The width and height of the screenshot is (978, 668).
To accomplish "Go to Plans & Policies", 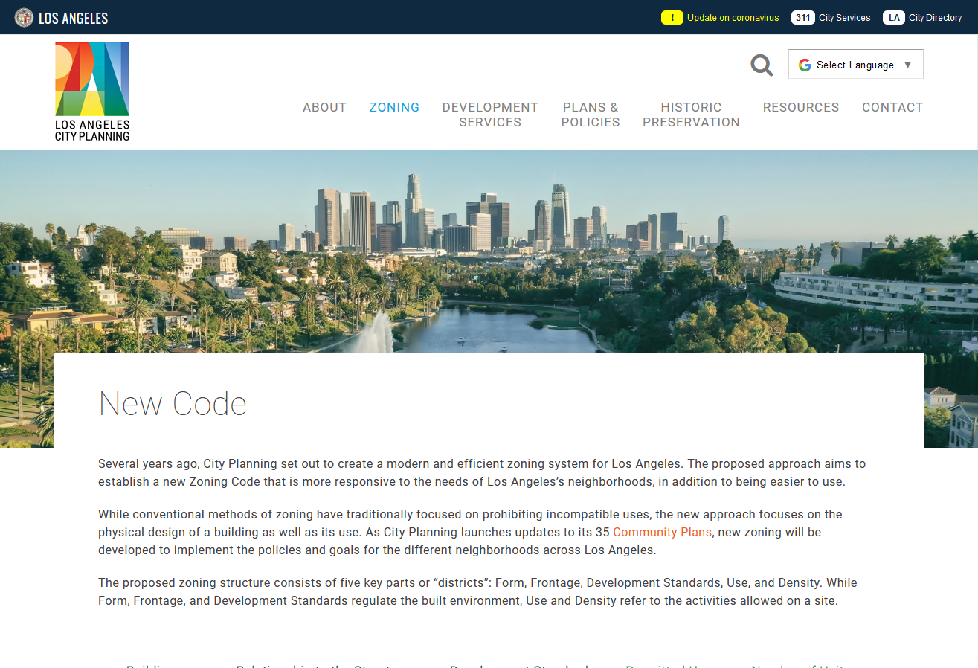I will click(591, 115).
